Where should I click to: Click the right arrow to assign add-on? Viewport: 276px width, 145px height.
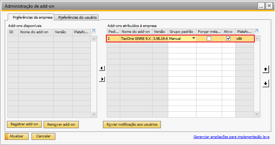pyautogui.click(x=102, y=79)
